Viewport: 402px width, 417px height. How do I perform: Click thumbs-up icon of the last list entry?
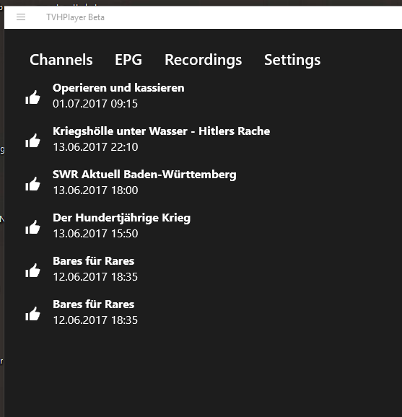[32, 314]
